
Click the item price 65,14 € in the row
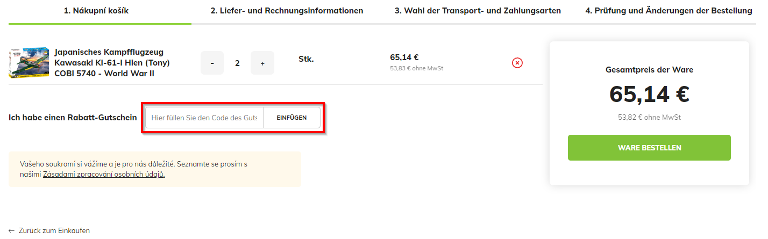[x=404, y=57]
